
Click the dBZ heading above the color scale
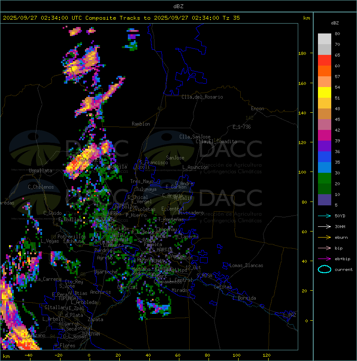pyautogui.click(x=335, y=23)
